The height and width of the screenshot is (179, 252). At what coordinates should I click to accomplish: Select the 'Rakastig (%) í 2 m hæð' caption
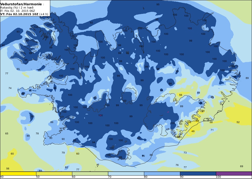pyautogui.click(x=17, y=8)
